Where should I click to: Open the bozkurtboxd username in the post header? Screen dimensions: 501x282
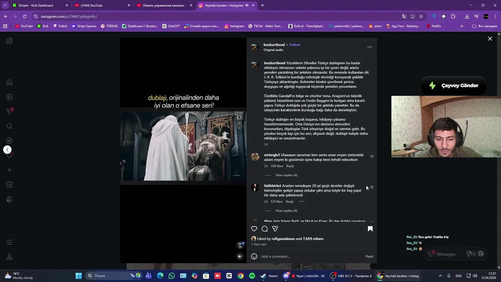[274, 45]
